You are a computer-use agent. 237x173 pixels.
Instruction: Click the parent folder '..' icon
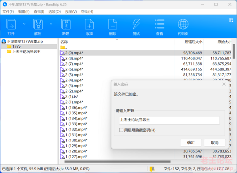click(x=62, y=48)
